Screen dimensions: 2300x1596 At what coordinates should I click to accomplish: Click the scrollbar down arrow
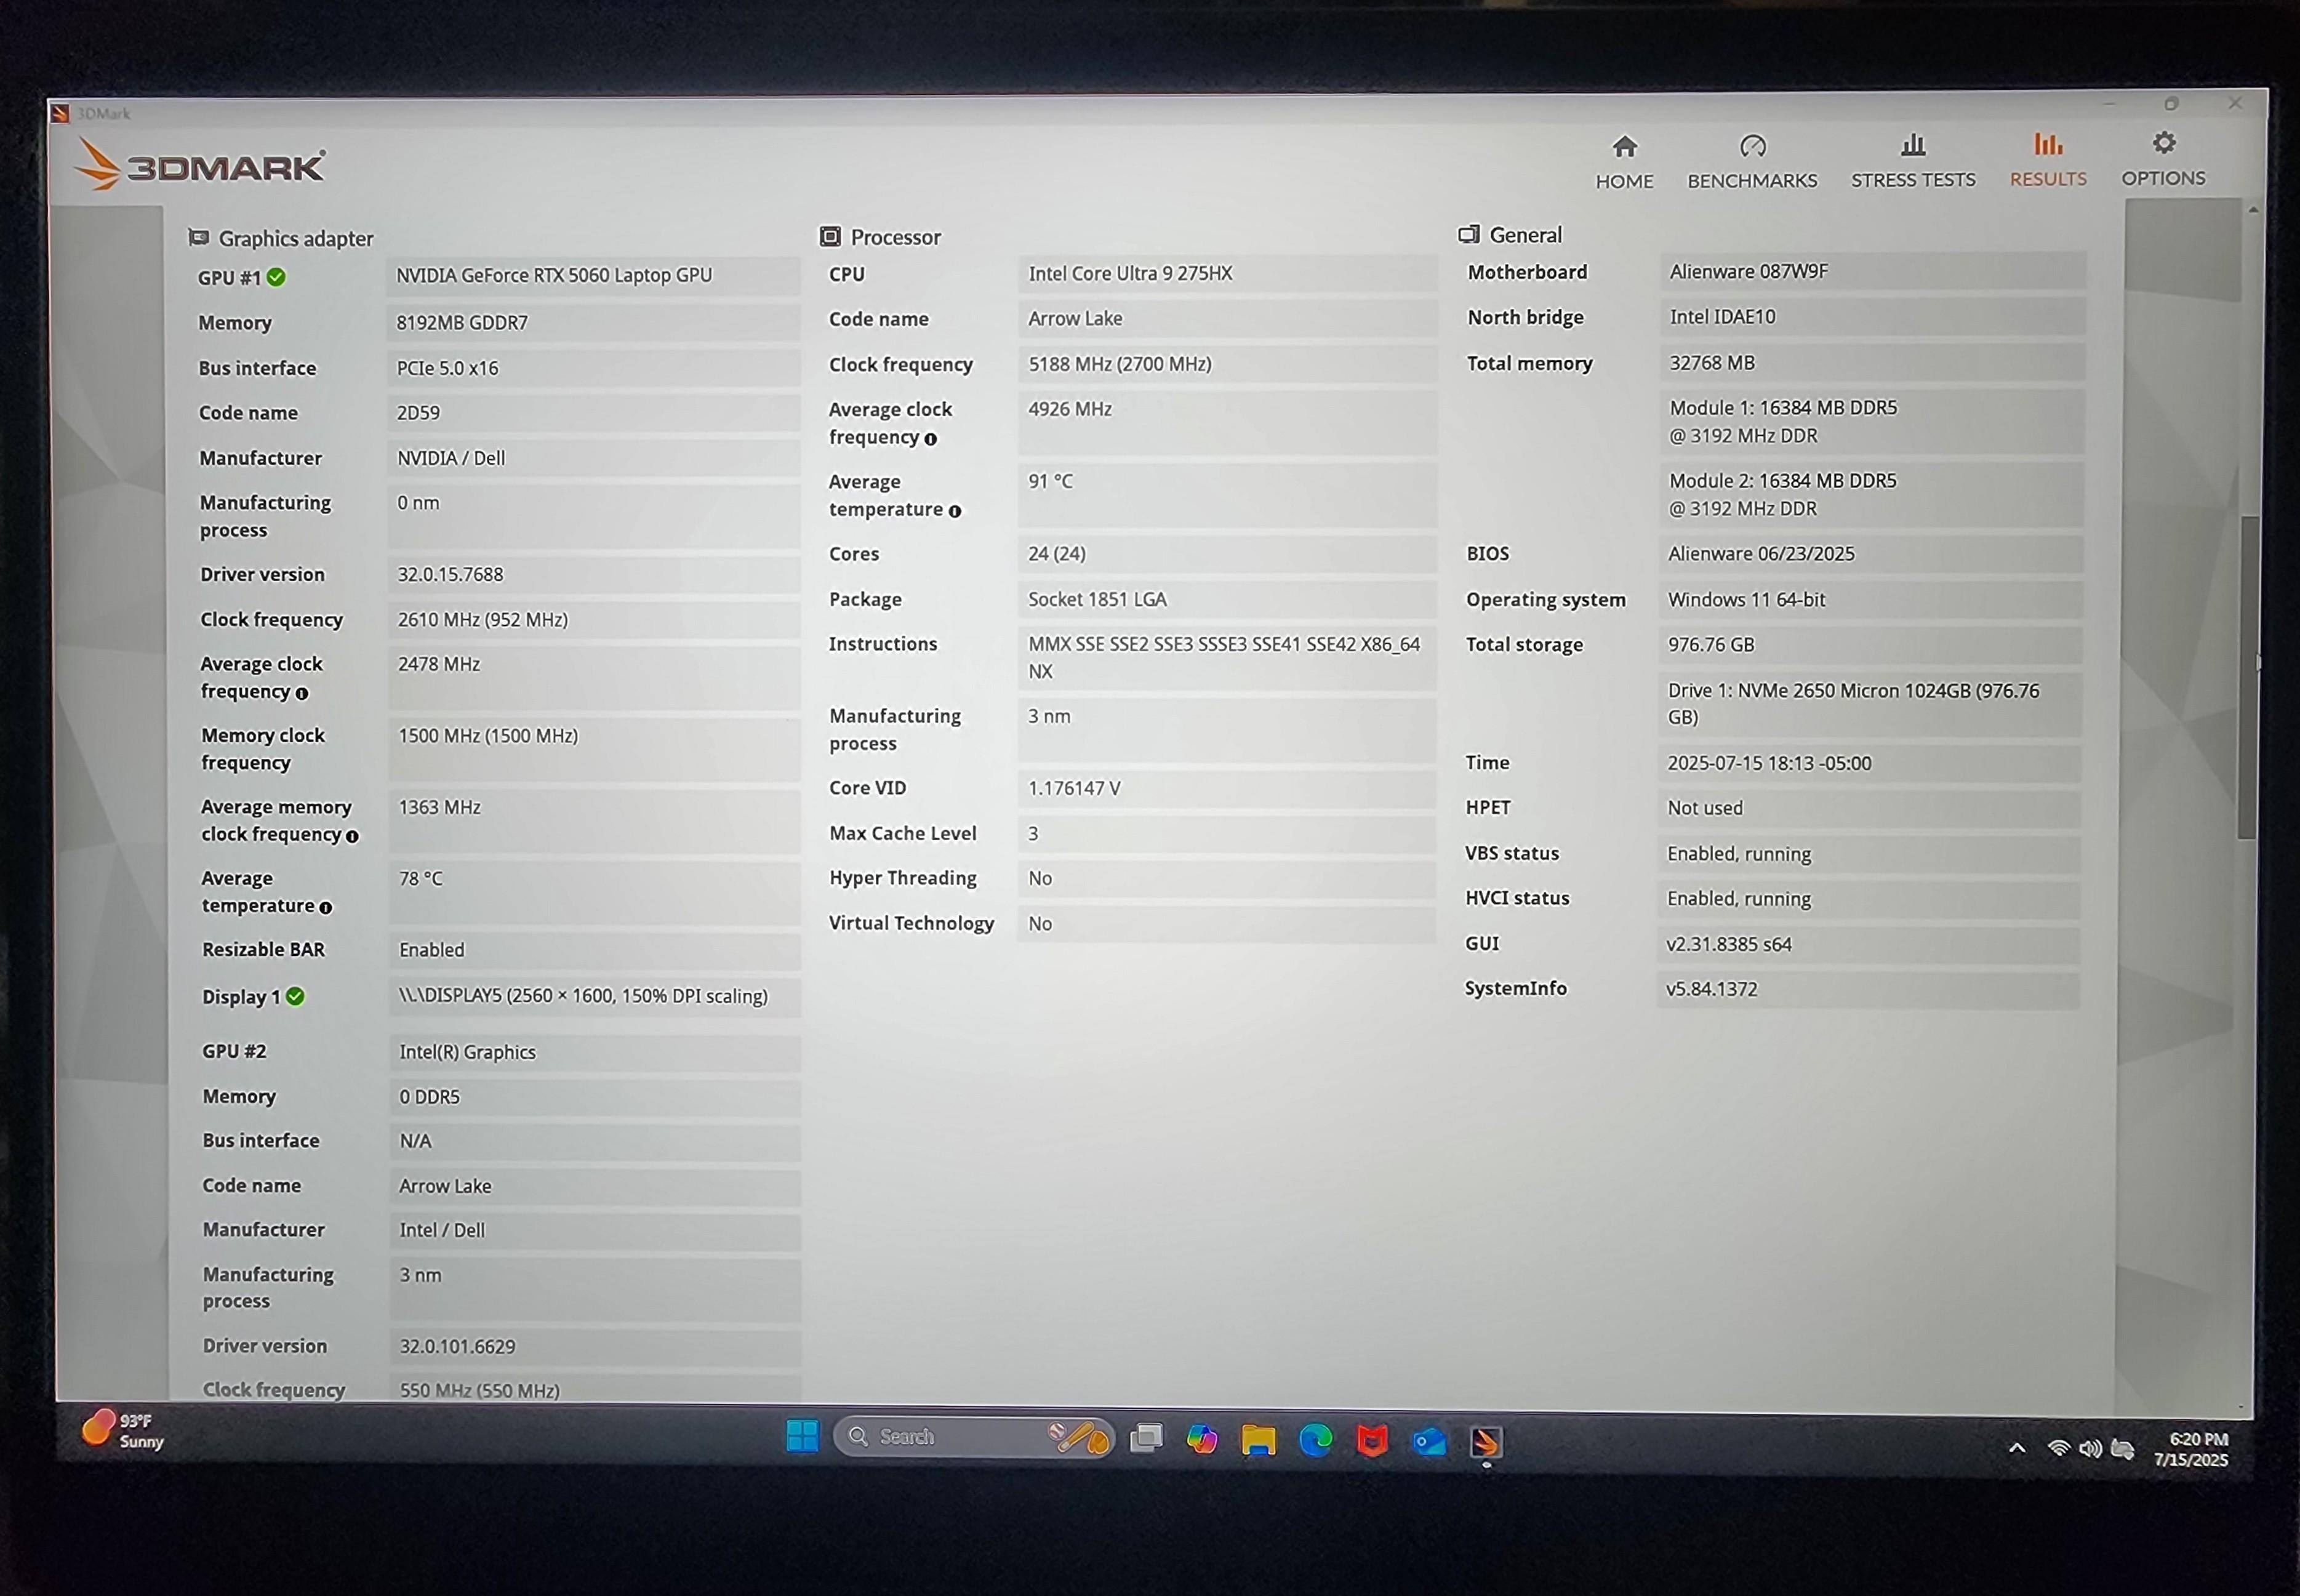click(x=2240, y=1406)
